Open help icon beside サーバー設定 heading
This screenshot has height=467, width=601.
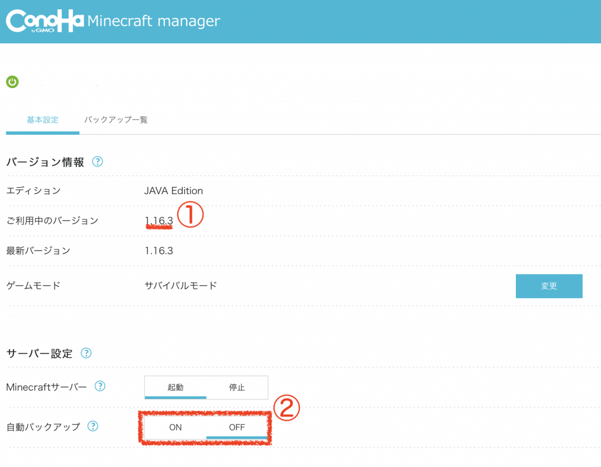86,353
